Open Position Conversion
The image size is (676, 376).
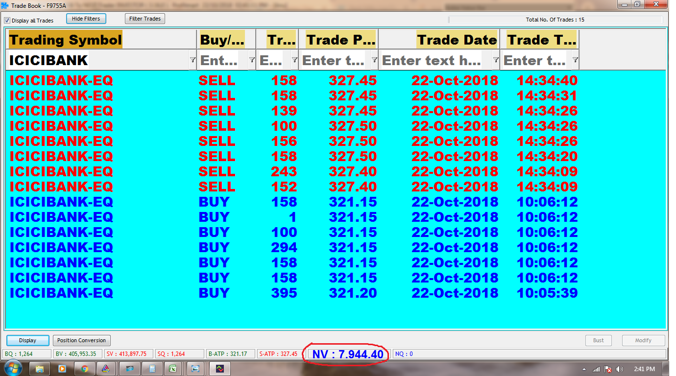81,340
